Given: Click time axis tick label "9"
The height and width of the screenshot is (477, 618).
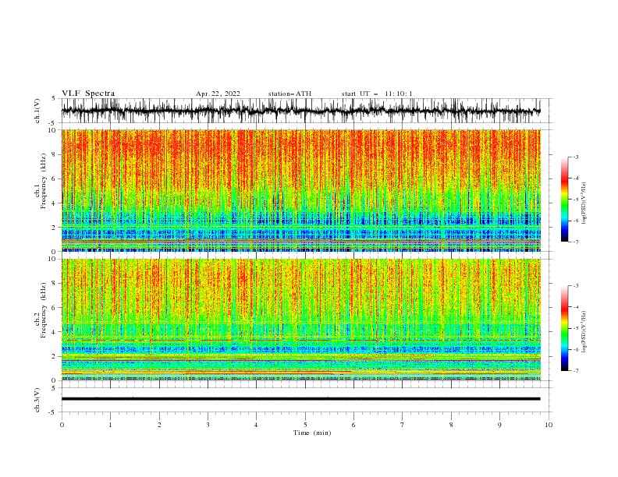Looking at the screenshot, I should click(499, 425).
